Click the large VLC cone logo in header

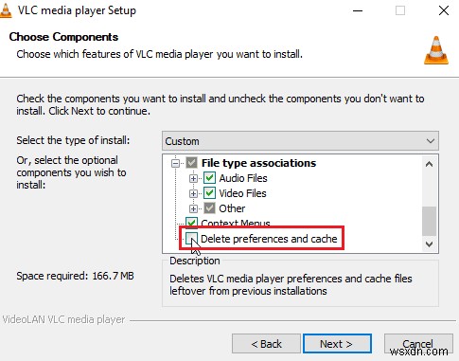coord(436,50)
